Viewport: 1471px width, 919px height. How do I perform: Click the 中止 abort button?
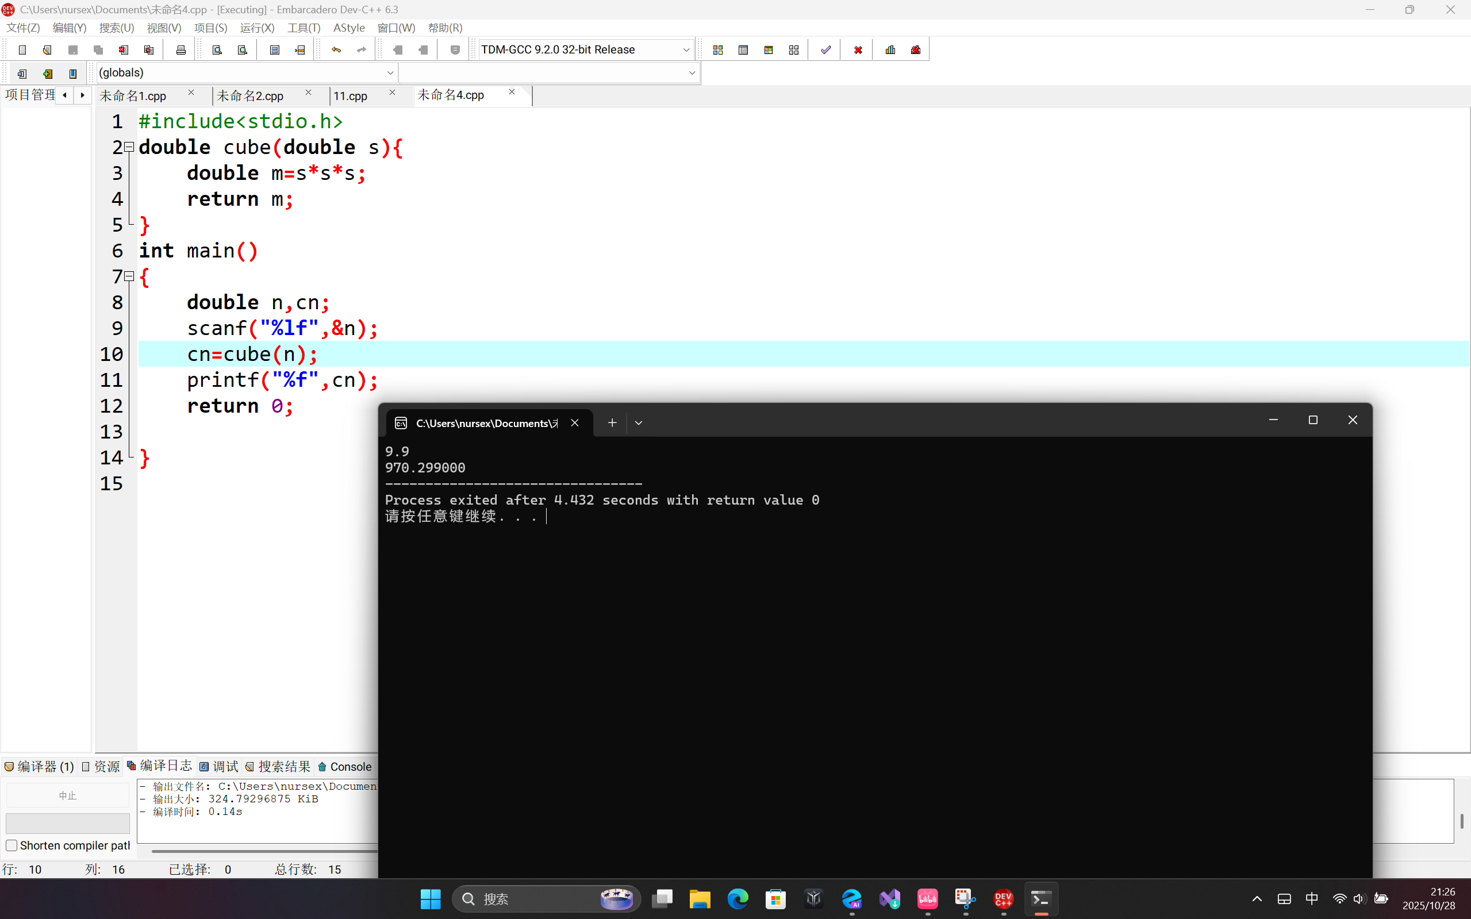(x=67, y=795)
